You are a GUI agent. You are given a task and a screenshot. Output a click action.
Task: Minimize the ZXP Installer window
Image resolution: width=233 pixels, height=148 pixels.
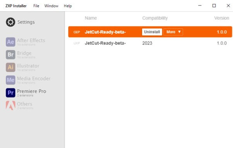tap(200, 6)
